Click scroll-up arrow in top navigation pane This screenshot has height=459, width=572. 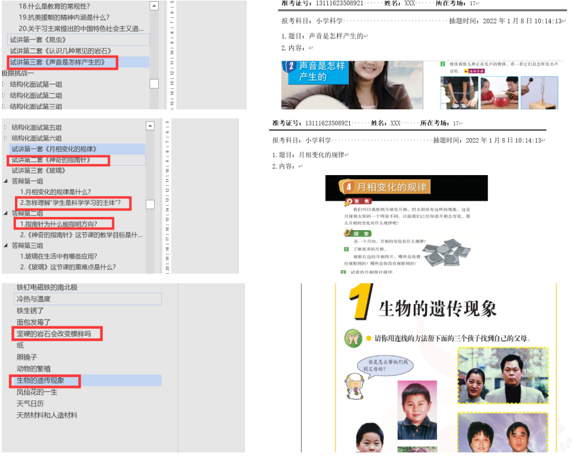coord(154,6)
